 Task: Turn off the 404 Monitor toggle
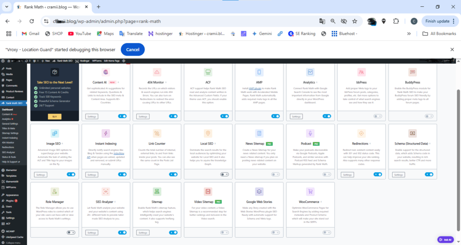[x=173, y=116]
